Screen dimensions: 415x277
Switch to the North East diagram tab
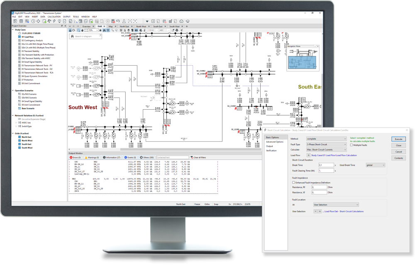click(124, 27)
